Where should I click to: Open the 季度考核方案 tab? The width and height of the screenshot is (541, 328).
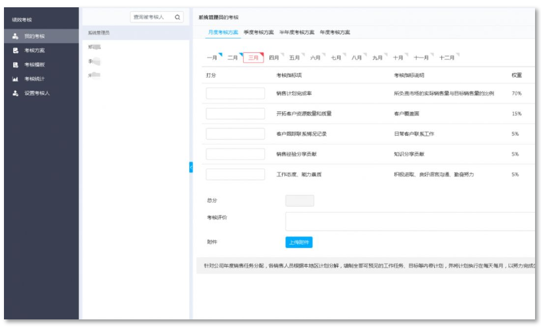[x=258, y=32]
